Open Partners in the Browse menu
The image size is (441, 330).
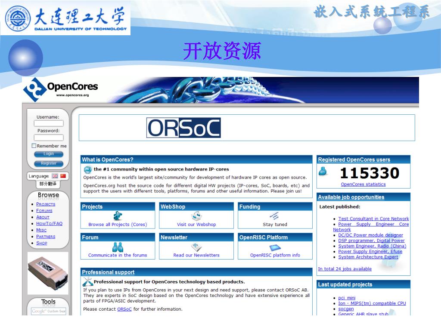pos(46,237)
